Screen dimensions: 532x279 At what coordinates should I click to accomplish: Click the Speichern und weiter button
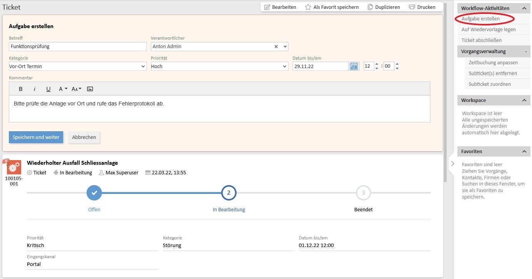pos(36,137)
